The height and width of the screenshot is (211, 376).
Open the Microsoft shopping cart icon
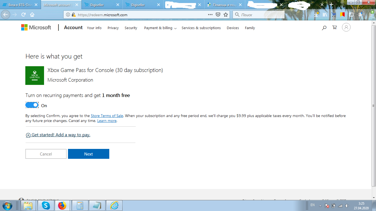335,27
